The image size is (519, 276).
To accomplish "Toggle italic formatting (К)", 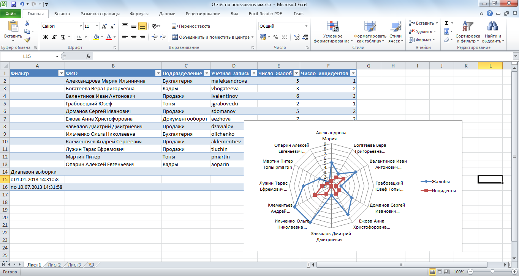I will click(54, 37).
